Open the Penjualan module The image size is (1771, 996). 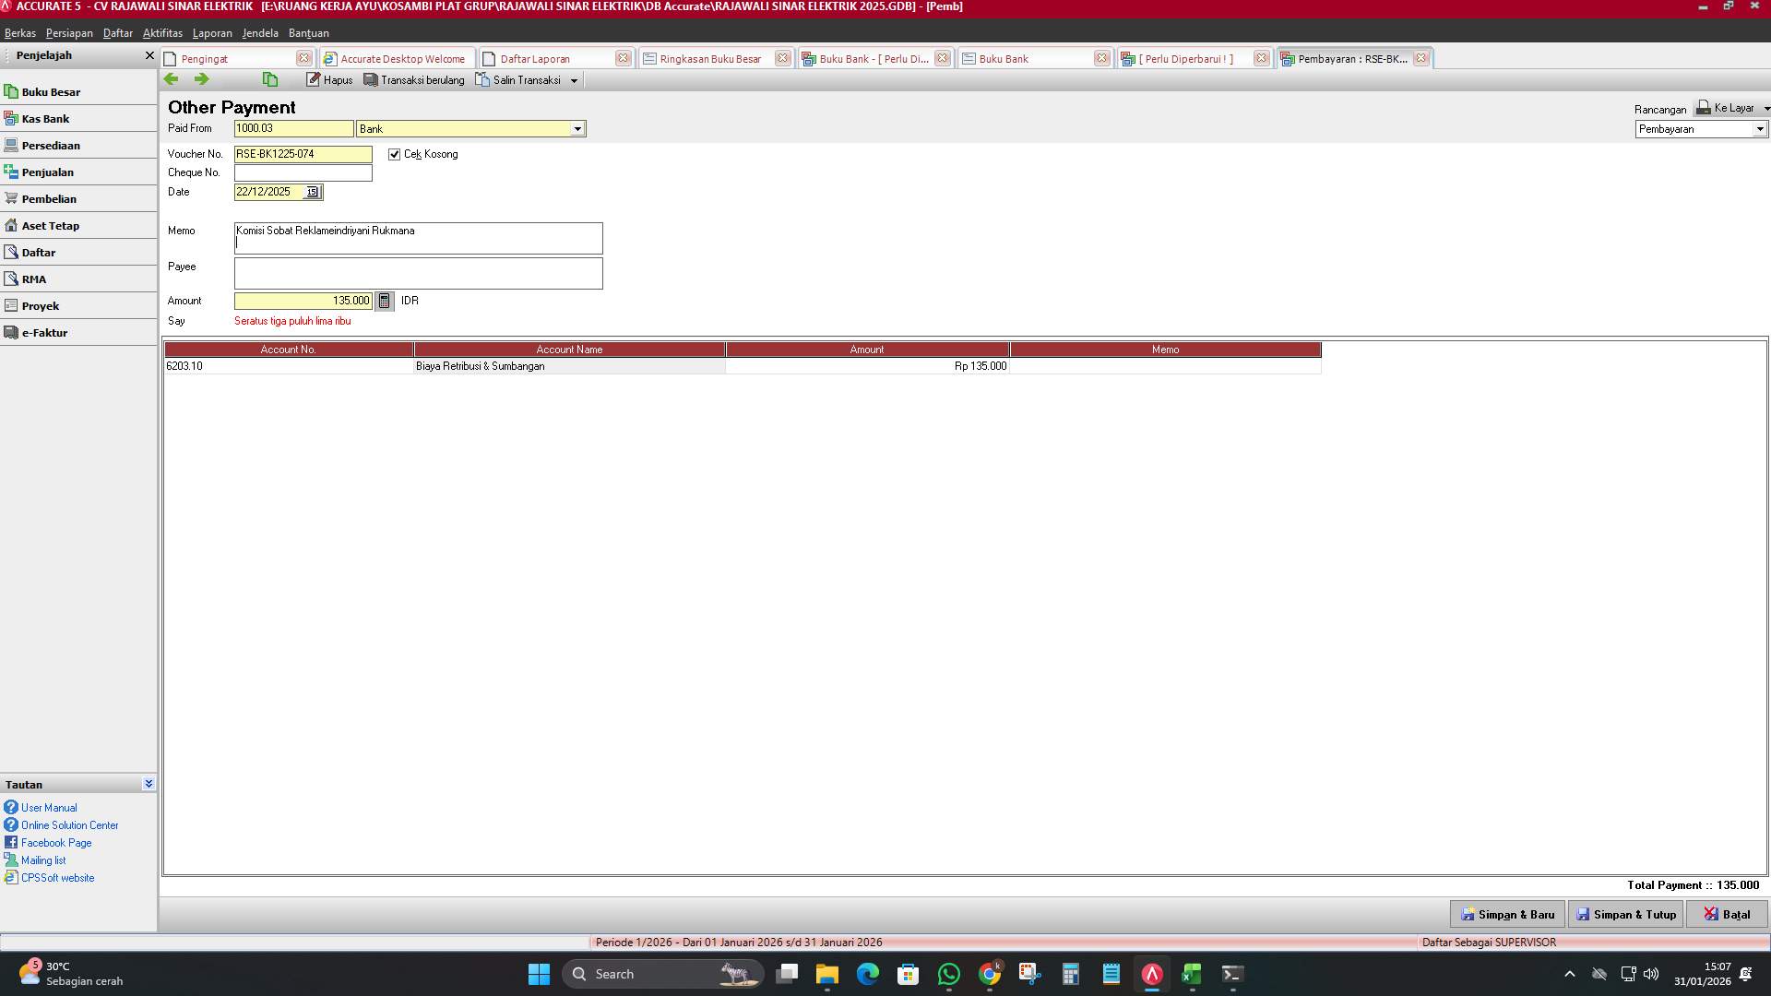point(46,172)
